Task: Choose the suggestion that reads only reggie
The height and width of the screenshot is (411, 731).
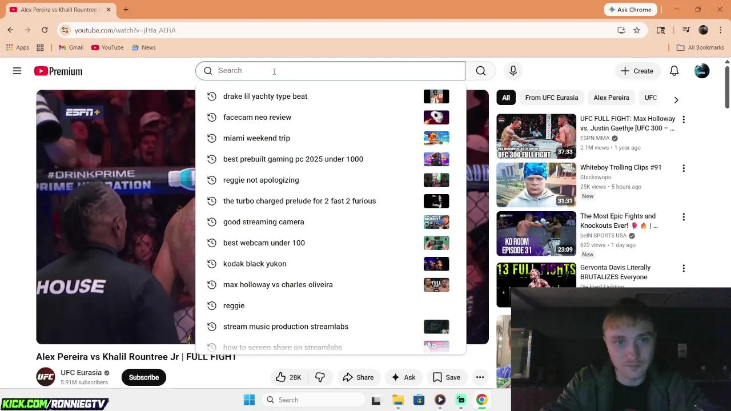Action: click(330, 305)
